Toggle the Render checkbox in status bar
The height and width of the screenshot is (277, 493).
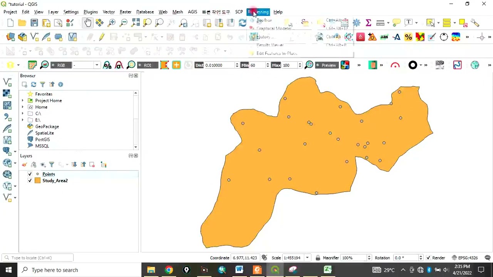428,258
